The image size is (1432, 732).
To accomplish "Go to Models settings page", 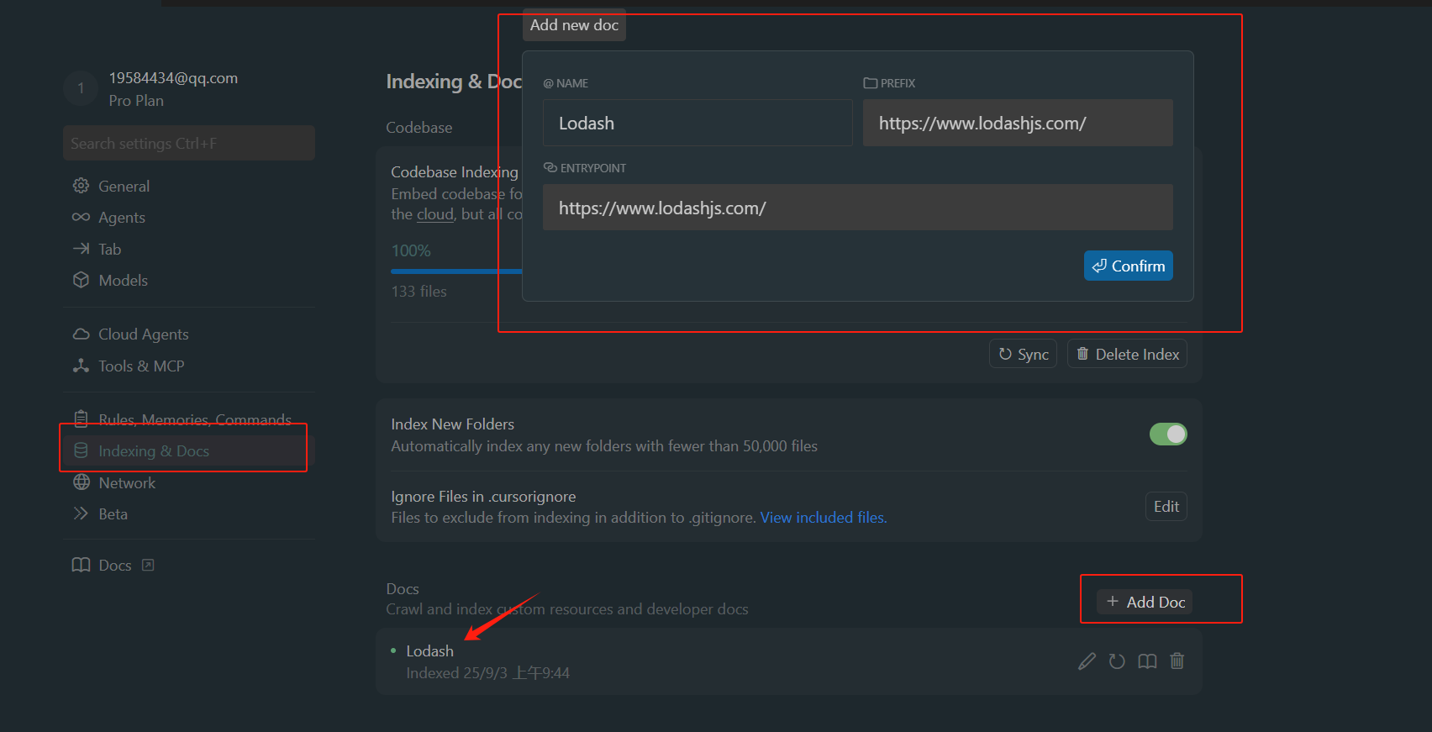I will pos(123,281).
